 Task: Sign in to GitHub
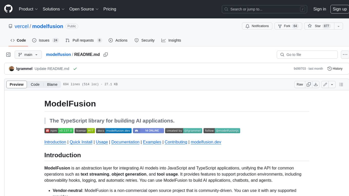tap(319, 9)
